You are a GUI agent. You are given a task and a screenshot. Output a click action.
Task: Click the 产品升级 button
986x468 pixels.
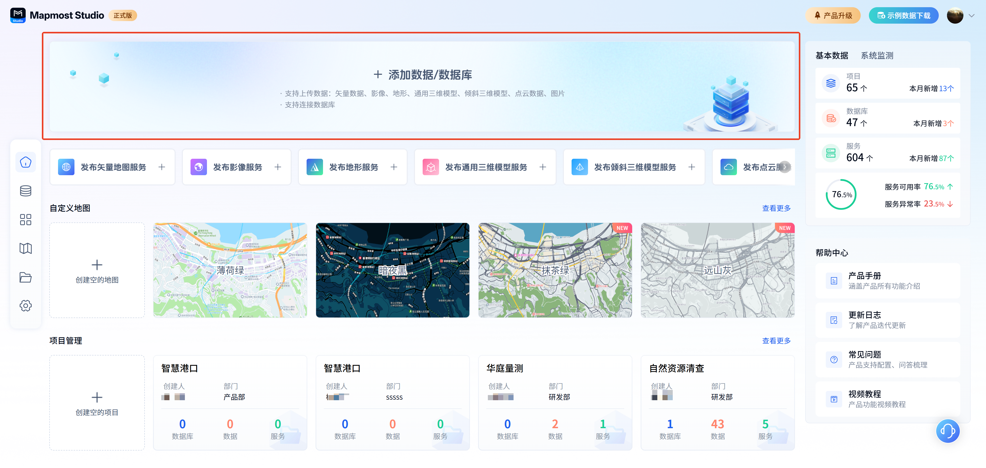832,16
